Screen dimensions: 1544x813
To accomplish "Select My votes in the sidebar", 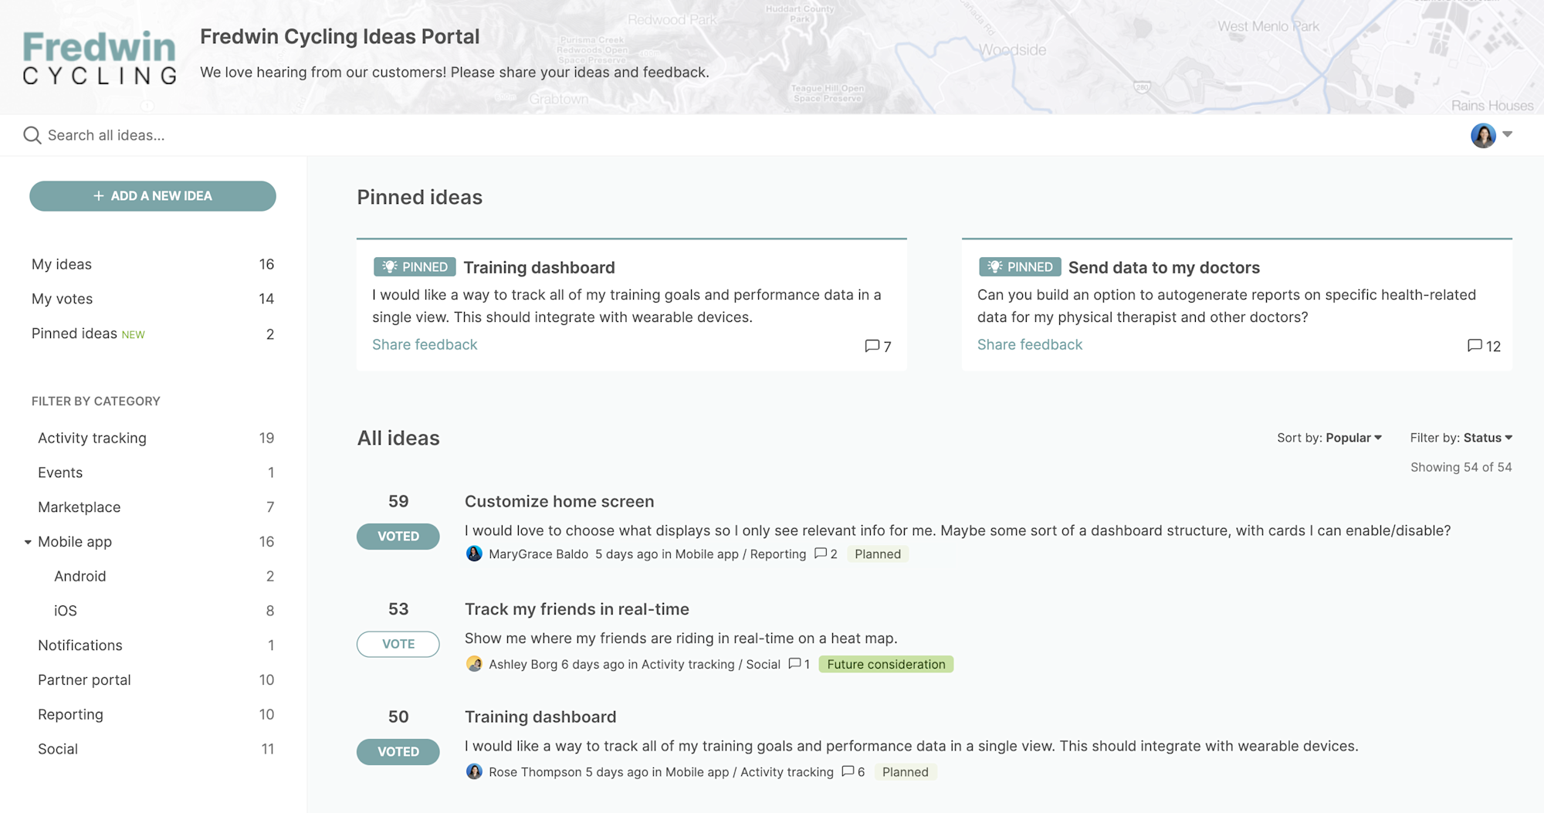I will (61, 299).
